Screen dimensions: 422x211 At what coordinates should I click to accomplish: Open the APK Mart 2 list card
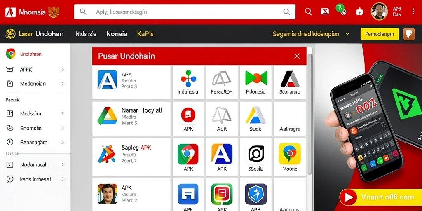pos(131,195)
